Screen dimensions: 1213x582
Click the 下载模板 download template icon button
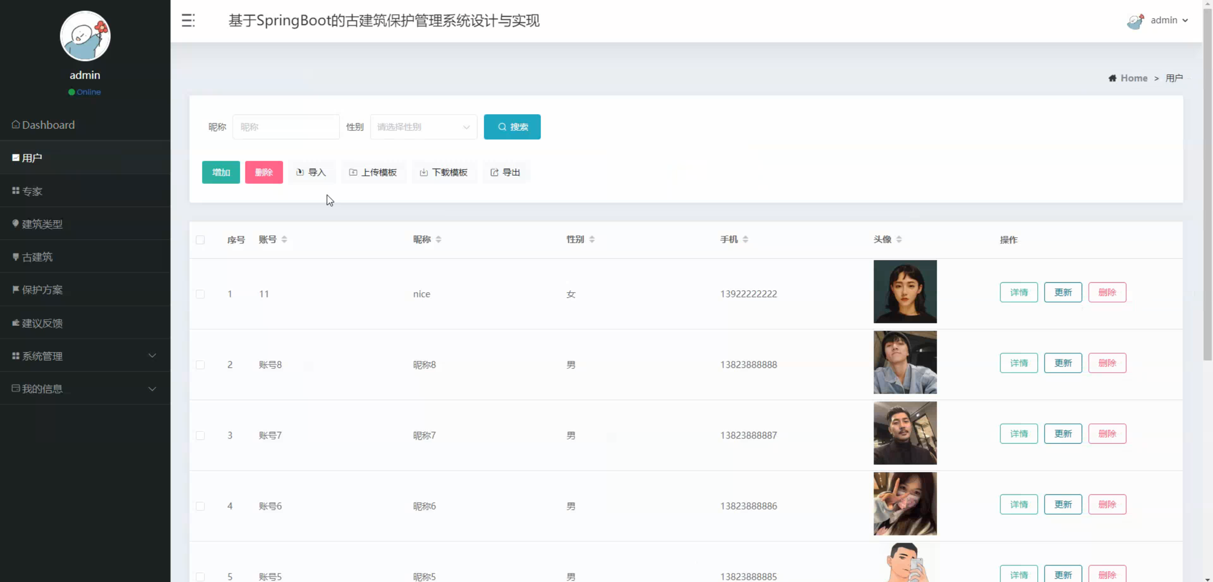[x=444, y=172]
